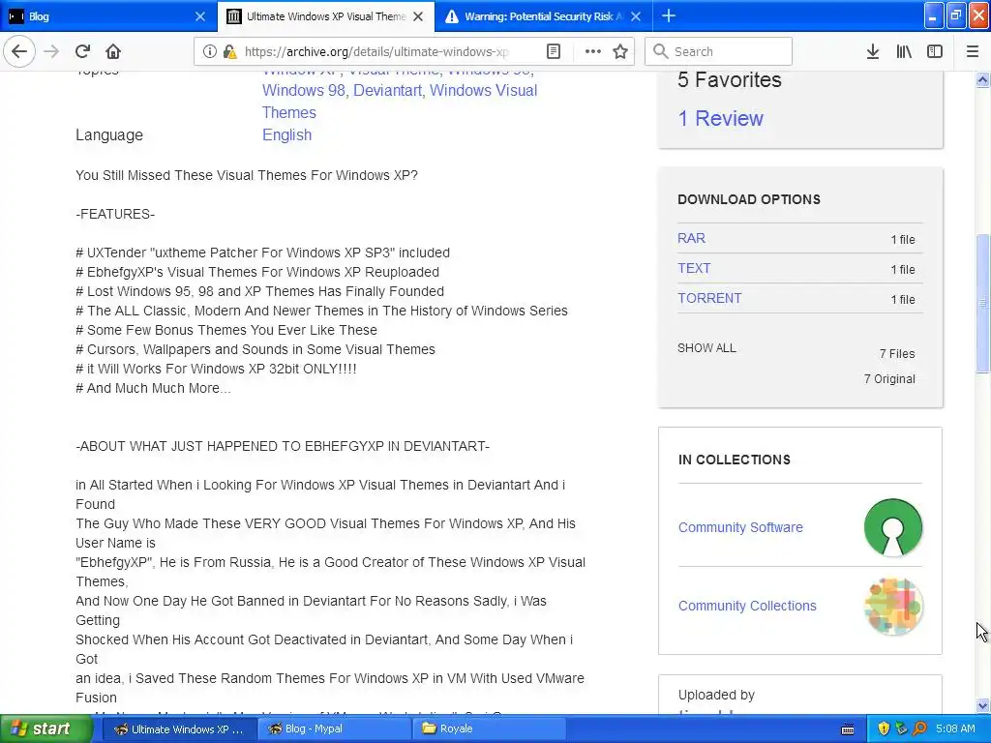
Task: Select the Ultimate Windows XP Visual Theme tab
Action: coord(325,16)
